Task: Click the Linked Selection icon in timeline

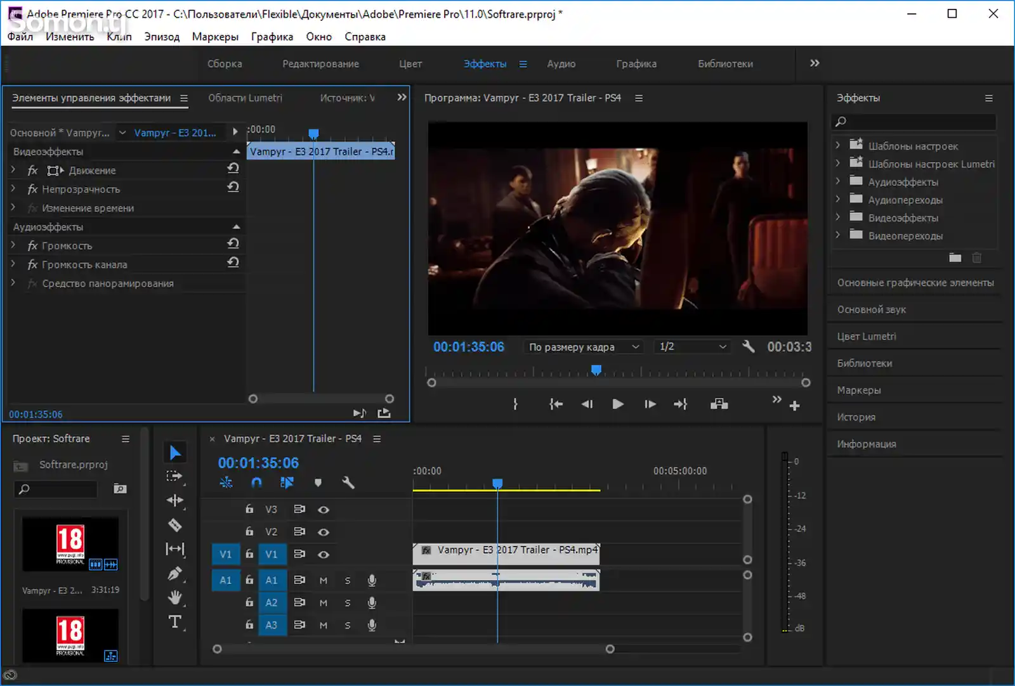Action: click(x=287, y=482)
